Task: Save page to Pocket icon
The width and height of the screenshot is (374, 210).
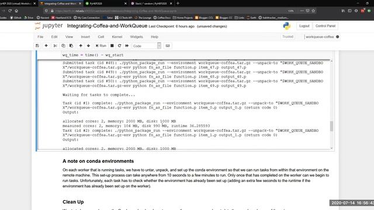Action: [x=308, y=10]
